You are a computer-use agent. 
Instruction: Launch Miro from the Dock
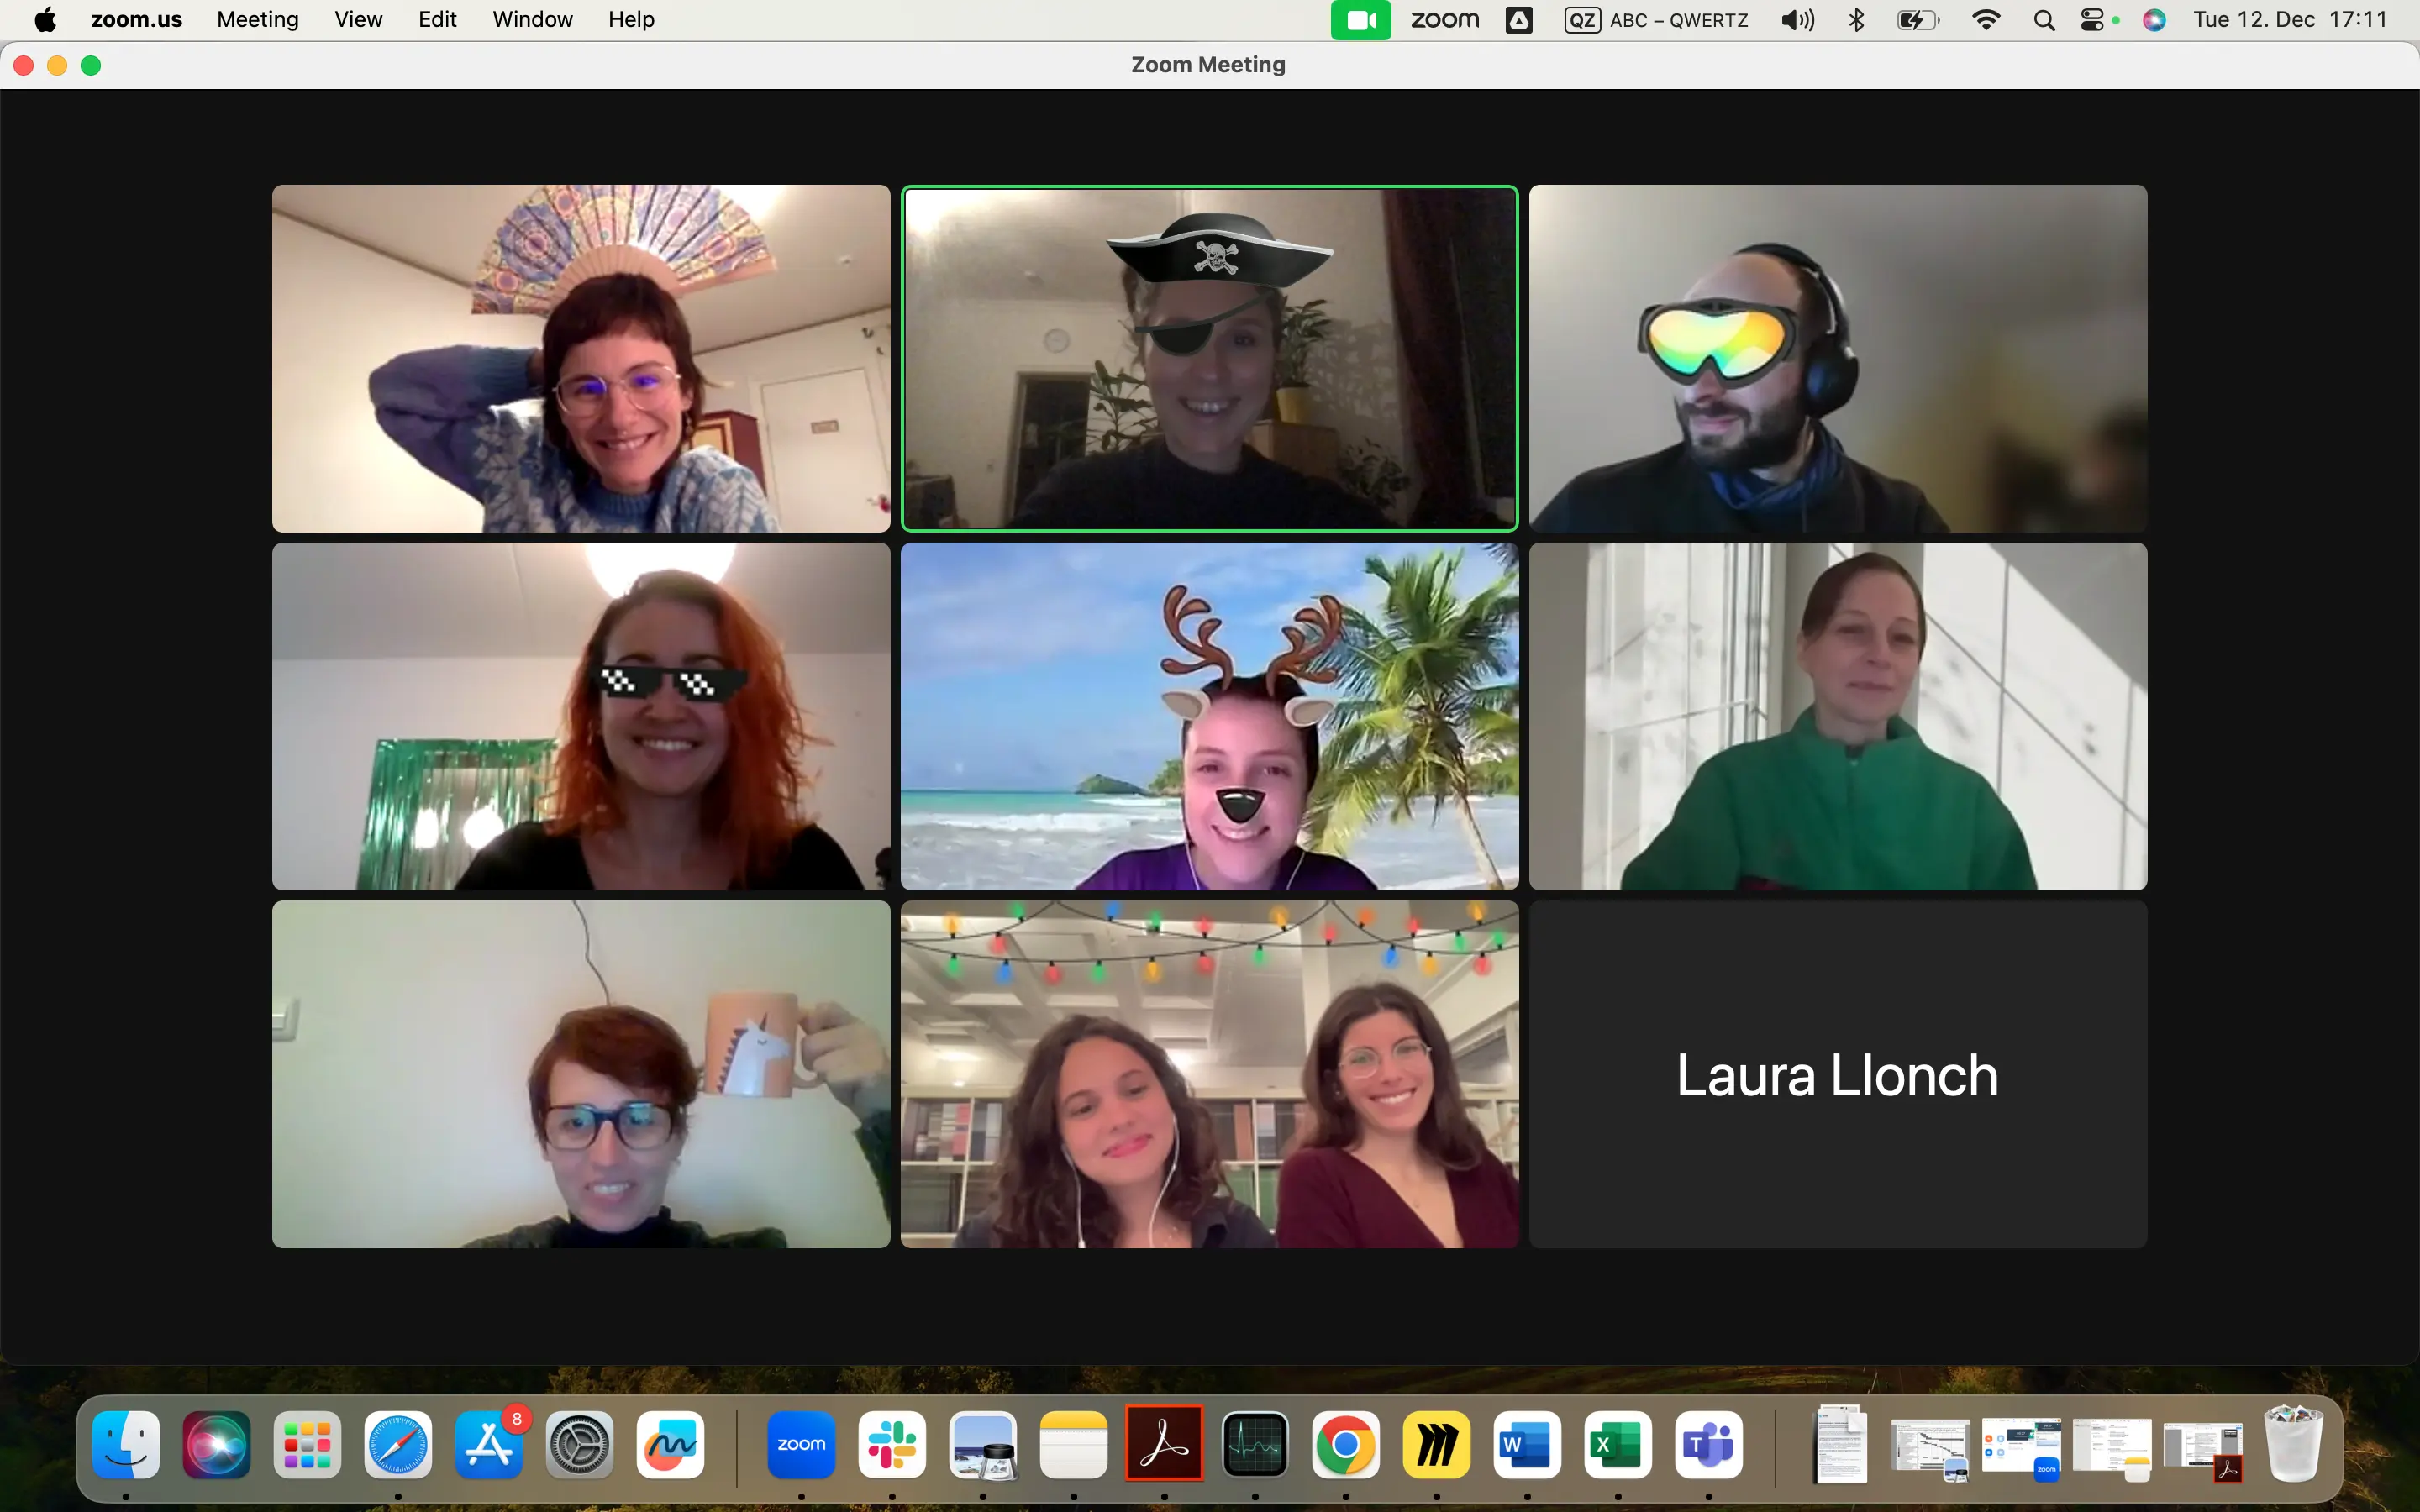click(x=1436, y=1444)
